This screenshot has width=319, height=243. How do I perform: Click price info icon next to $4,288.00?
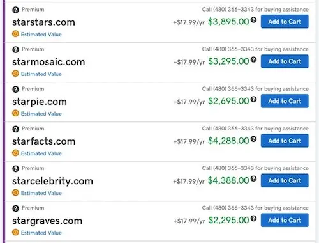click(253, 139)
